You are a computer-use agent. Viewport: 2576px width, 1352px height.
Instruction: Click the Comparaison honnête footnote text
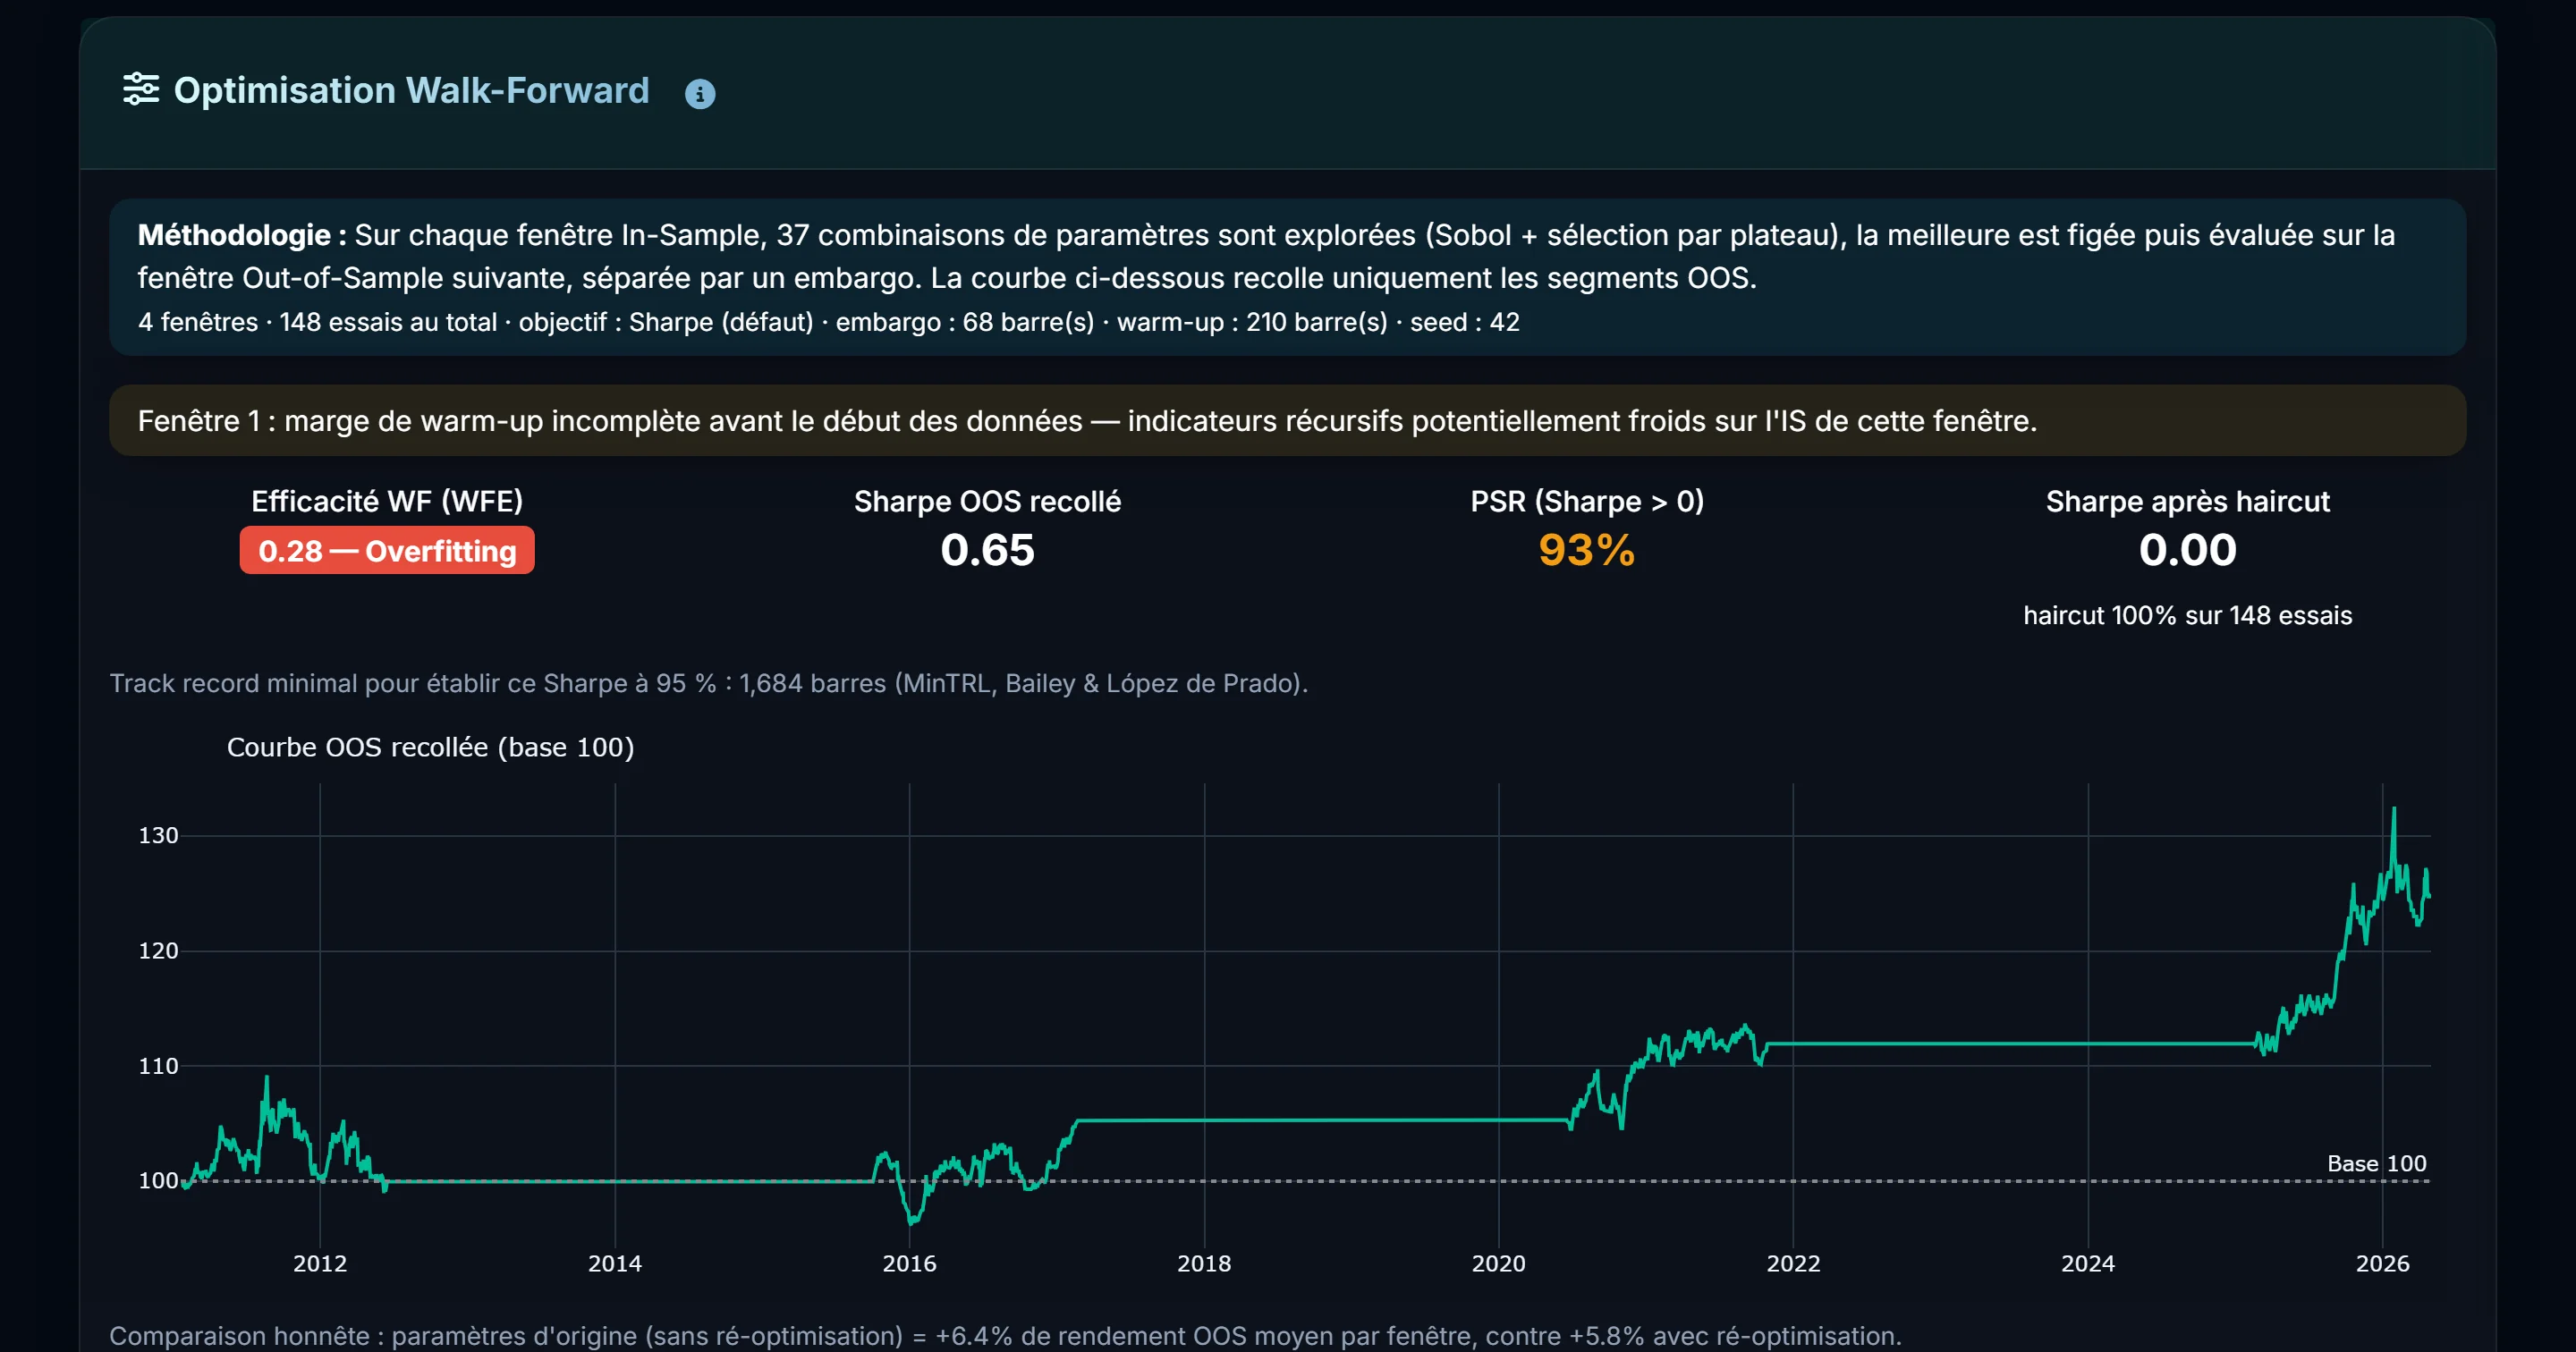[x=1005, y=1336]
